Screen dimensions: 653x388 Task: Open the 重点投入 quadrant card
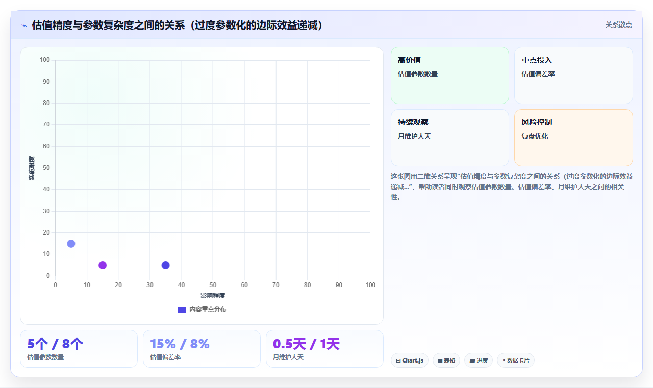573,75
